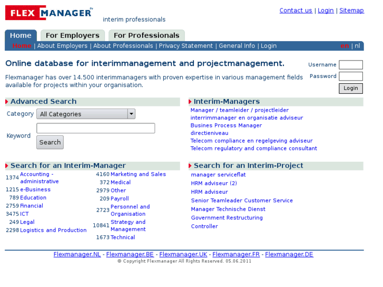Focus the Password field

pyautogui.click(x=351, y=76)
